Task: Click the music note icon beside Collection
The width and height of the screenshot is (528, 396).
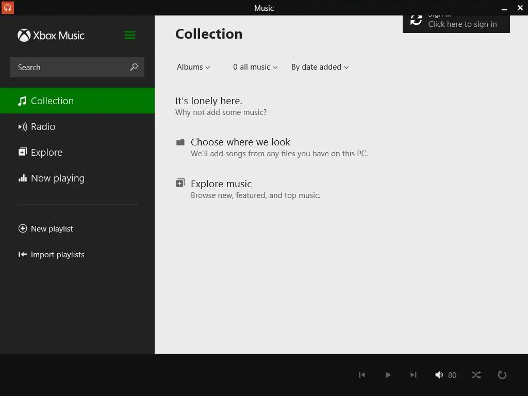Action: click(22, 101)
